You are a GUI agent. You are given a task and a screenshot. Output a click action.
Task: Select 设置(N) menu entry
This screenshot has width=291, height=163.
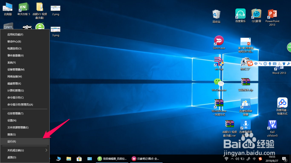25,120
